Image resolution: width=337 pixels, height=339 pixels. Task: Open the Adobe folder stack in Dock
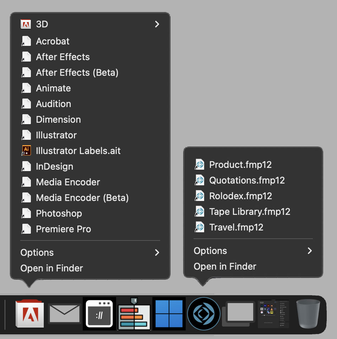click(x=29, y=314)
